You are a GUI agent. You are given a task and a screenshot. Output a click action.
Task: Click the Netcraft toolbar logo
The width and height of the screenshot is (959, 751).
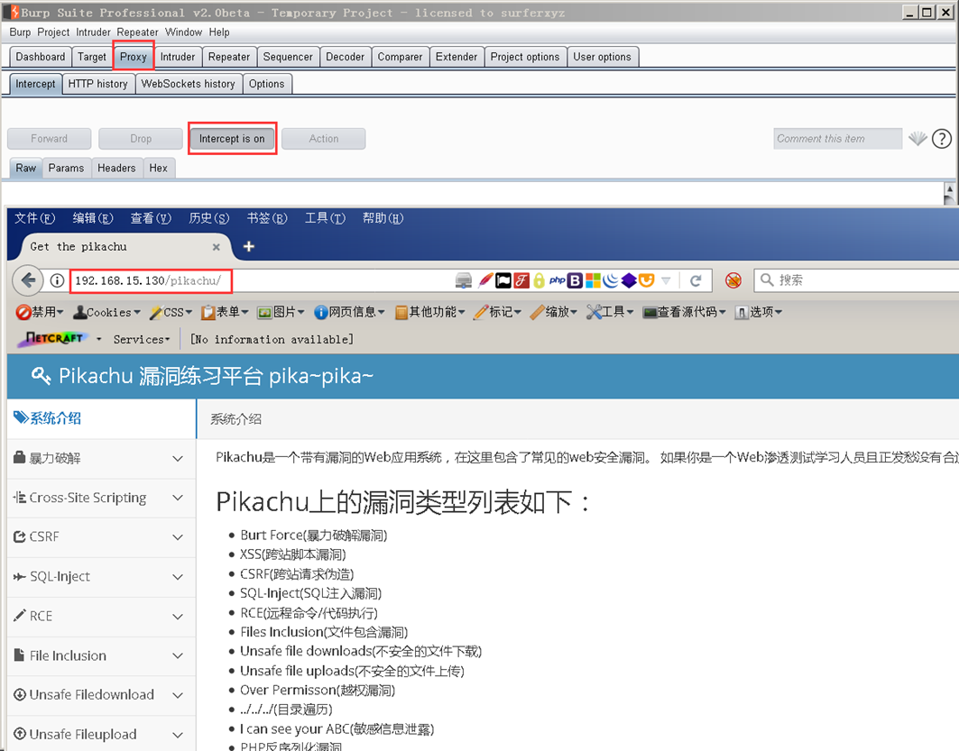click(x=54, y=338)
